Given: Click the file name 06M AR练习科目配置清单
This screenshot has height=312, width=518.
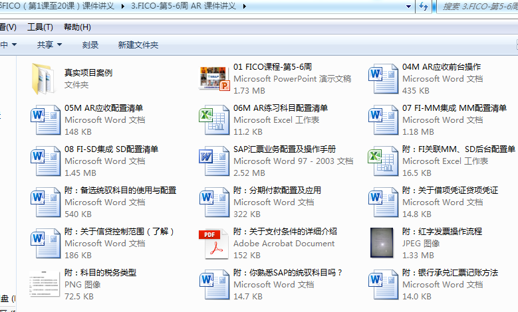Looking at the screenshot, I should click(x=281, y=108).
